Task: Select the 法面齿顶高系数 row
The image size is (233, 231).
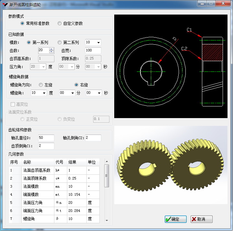Action: coord(54,170)
